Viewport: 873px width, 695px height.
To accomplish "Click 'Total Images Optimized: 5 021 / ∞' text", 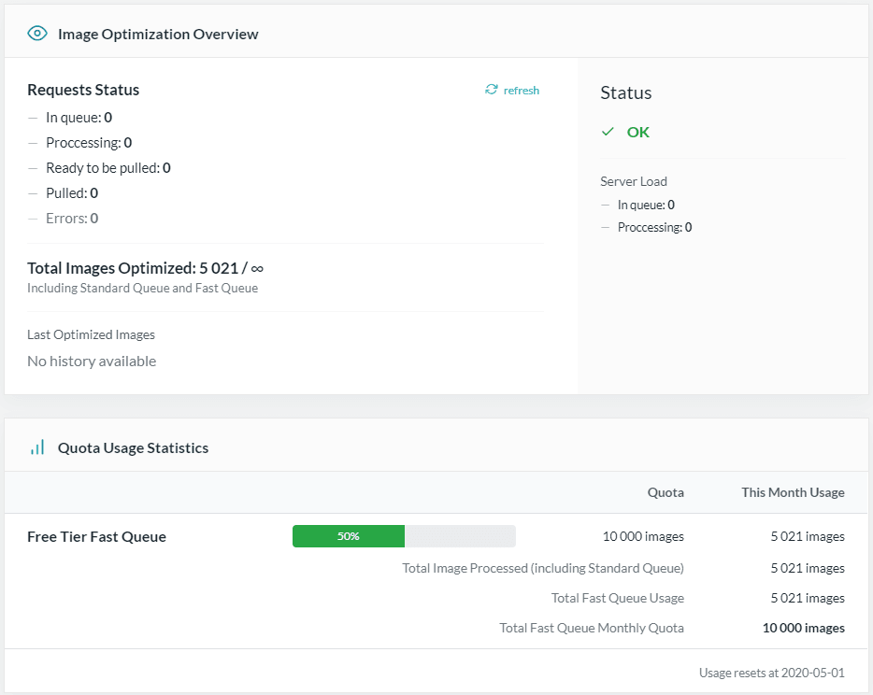I will click(x=145, y=268).
